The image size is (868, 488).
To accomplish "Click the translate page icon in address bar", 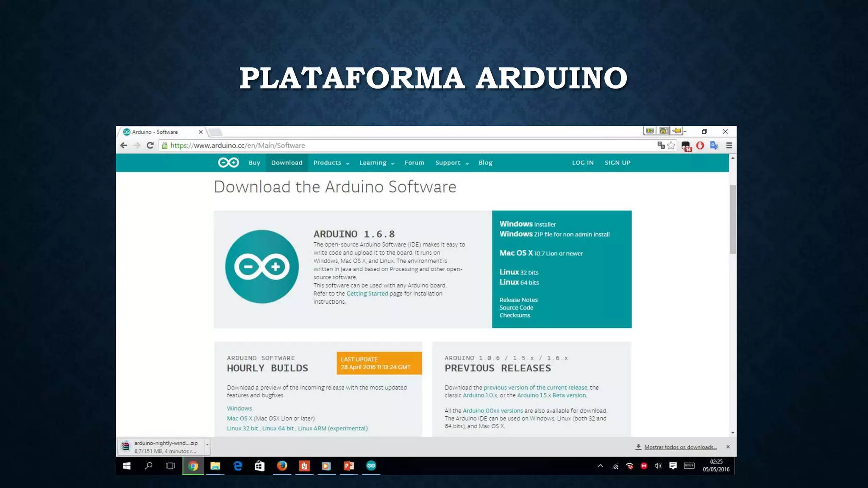I will pyautogui.click(x=661, y=145).
